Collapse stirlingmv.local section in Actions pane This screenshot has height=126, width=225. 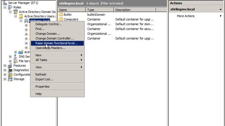coord(220,9)
